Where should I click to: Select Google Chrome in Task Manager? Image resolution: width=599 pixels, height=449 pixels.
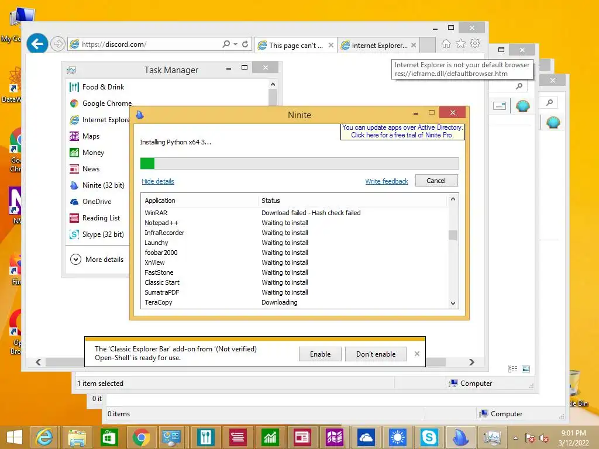[101, 103]
